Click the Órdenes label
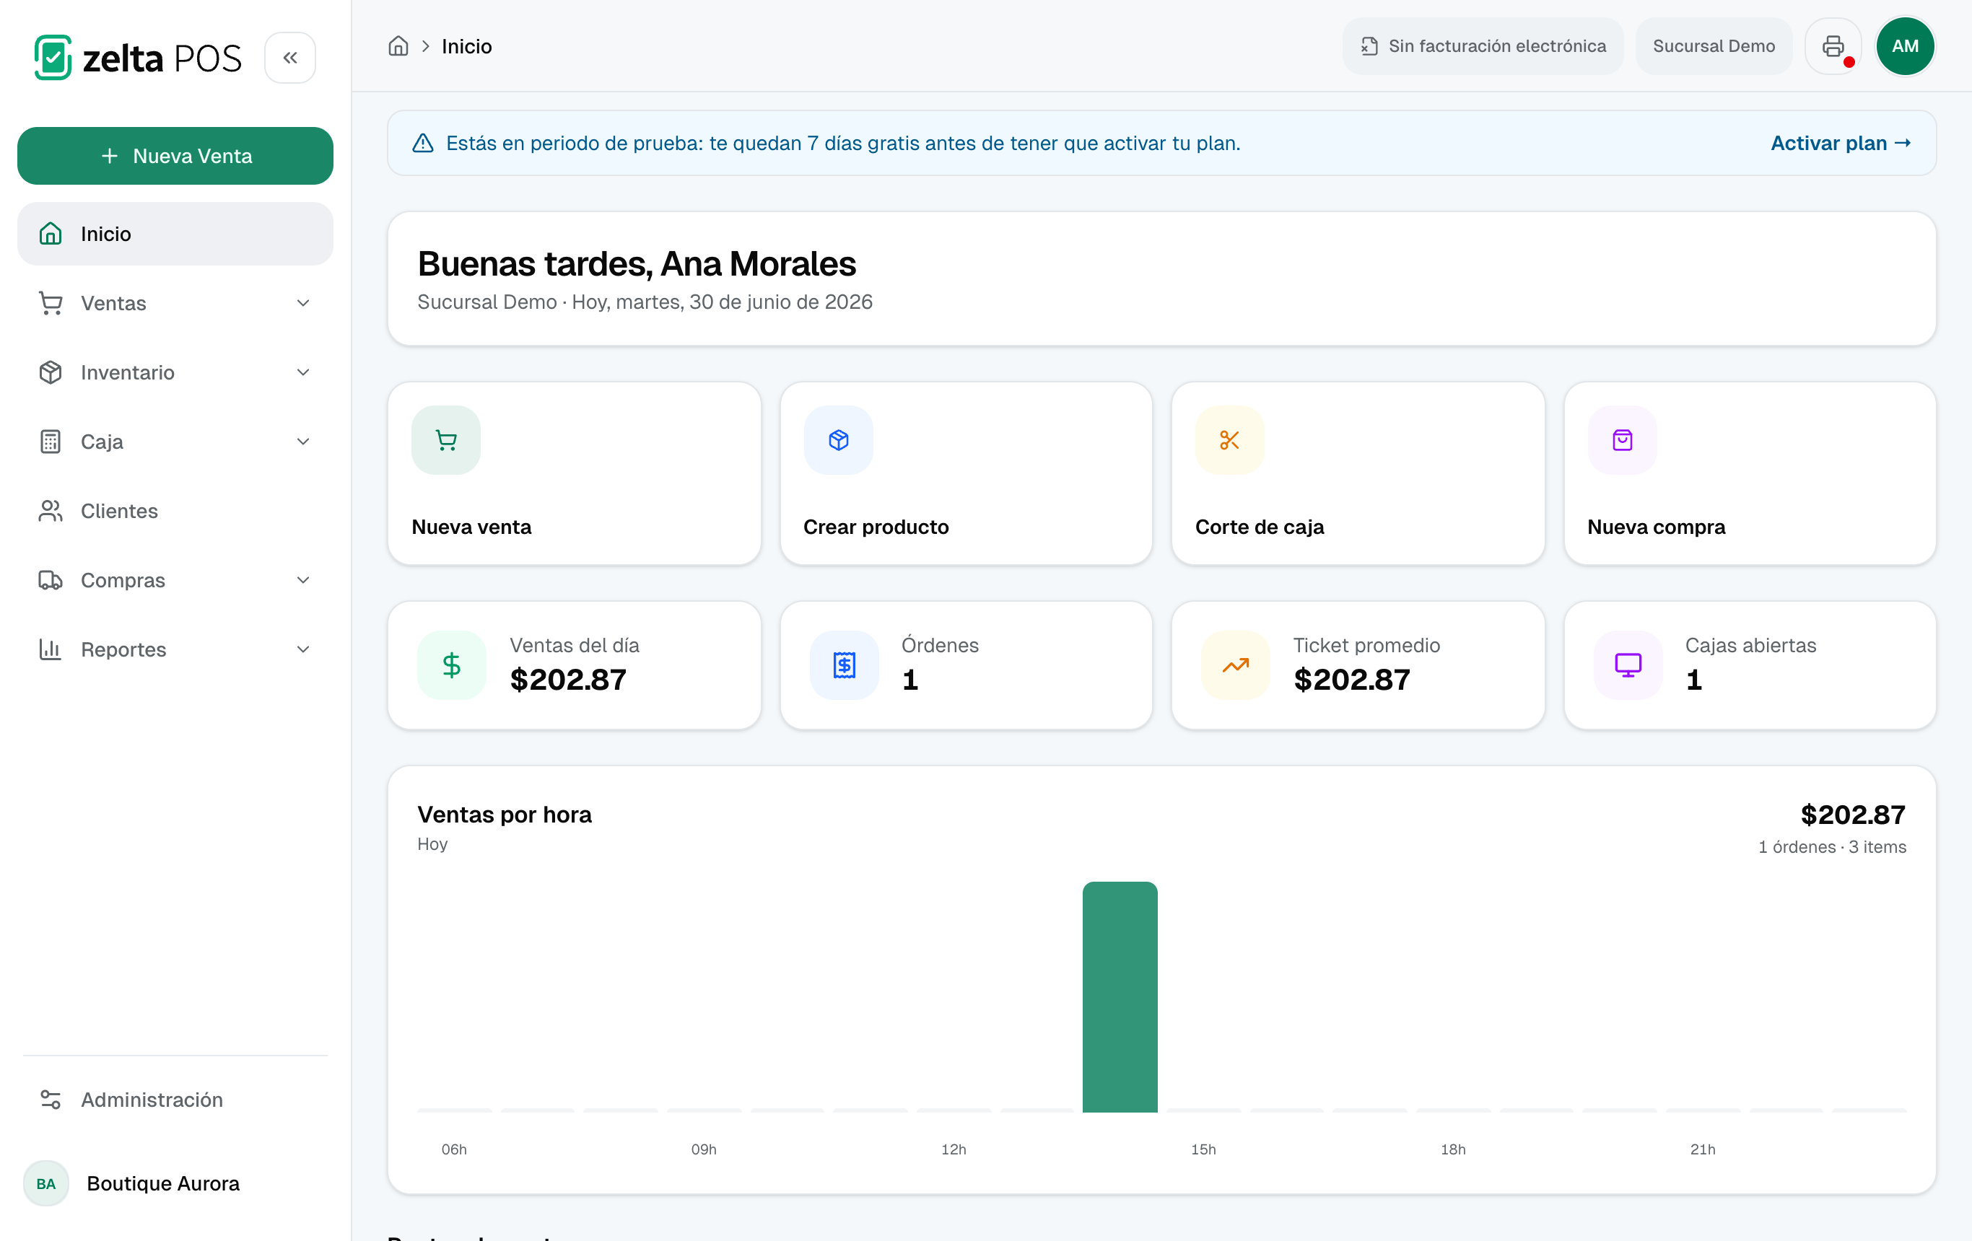Image resolution: width=1972 pixels, height=1241 pixels. (940, 645)
